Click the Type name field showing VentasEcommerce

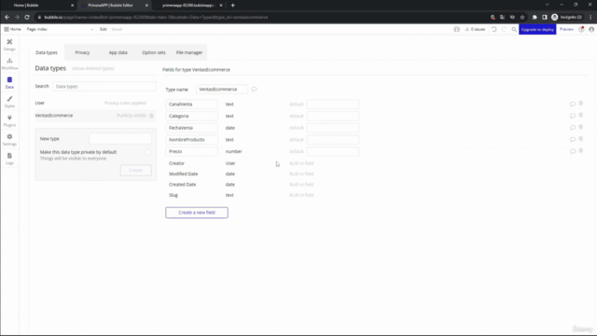[222, 90]
